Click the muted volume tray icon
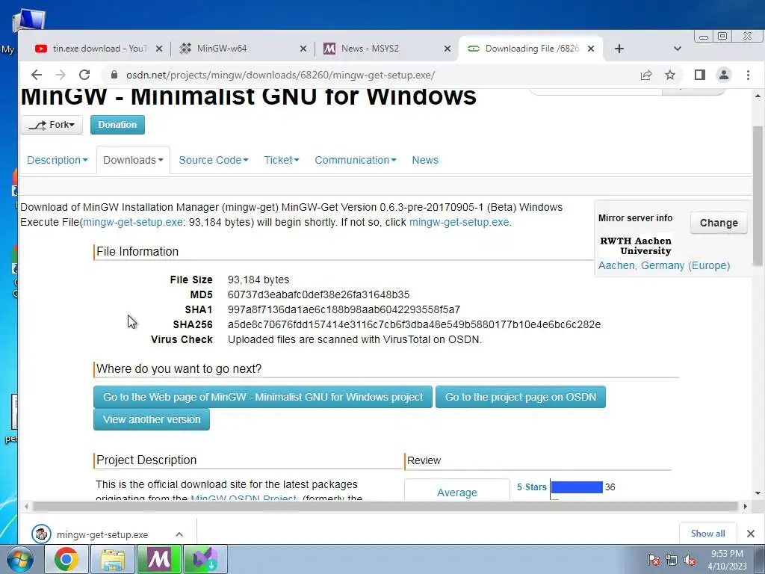Image resolution: width=765 pixels, height=574 pixels. click(x=690, y=560)
